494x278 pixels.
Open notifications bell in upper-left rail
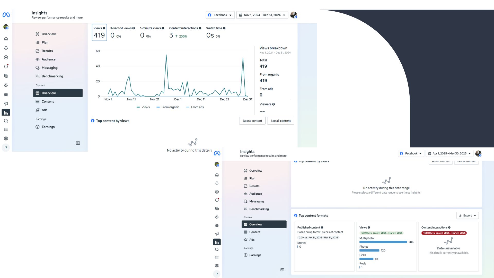pyautogui.click(x=6, y=48)
